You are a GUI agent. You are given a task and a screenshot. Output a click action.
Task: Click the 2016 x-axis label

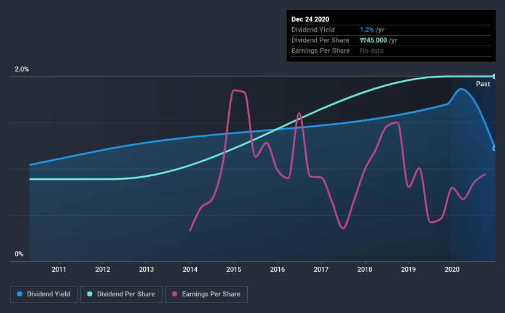tap(277, 269)
